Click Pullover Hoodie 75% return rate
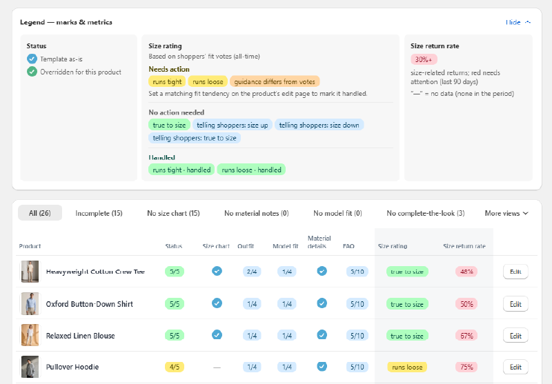Image resolution: width=552 pixels, height=384 pixels. [x=466, y=367]
